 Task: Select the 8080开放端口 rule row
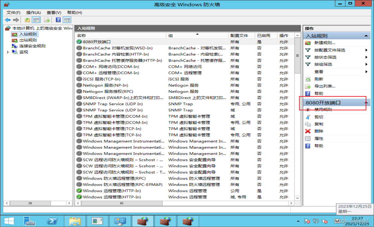click(185, 42)
